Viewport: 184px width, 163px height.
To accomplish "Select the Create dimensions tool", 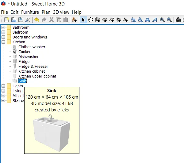I will point(119,20).
